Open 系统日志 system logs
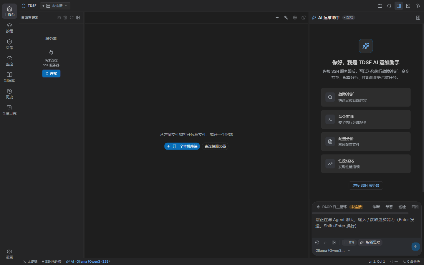Image resolution: width=424 pixels, height=265 pixels. coord(9,110)
